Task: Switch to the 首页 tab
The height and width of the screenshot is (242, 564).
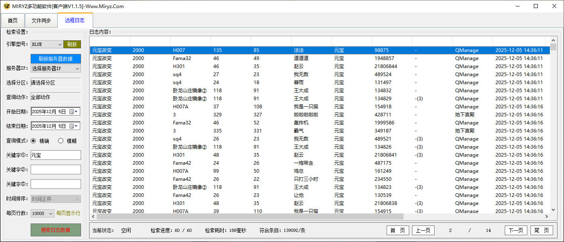Action: coord(13,21)
